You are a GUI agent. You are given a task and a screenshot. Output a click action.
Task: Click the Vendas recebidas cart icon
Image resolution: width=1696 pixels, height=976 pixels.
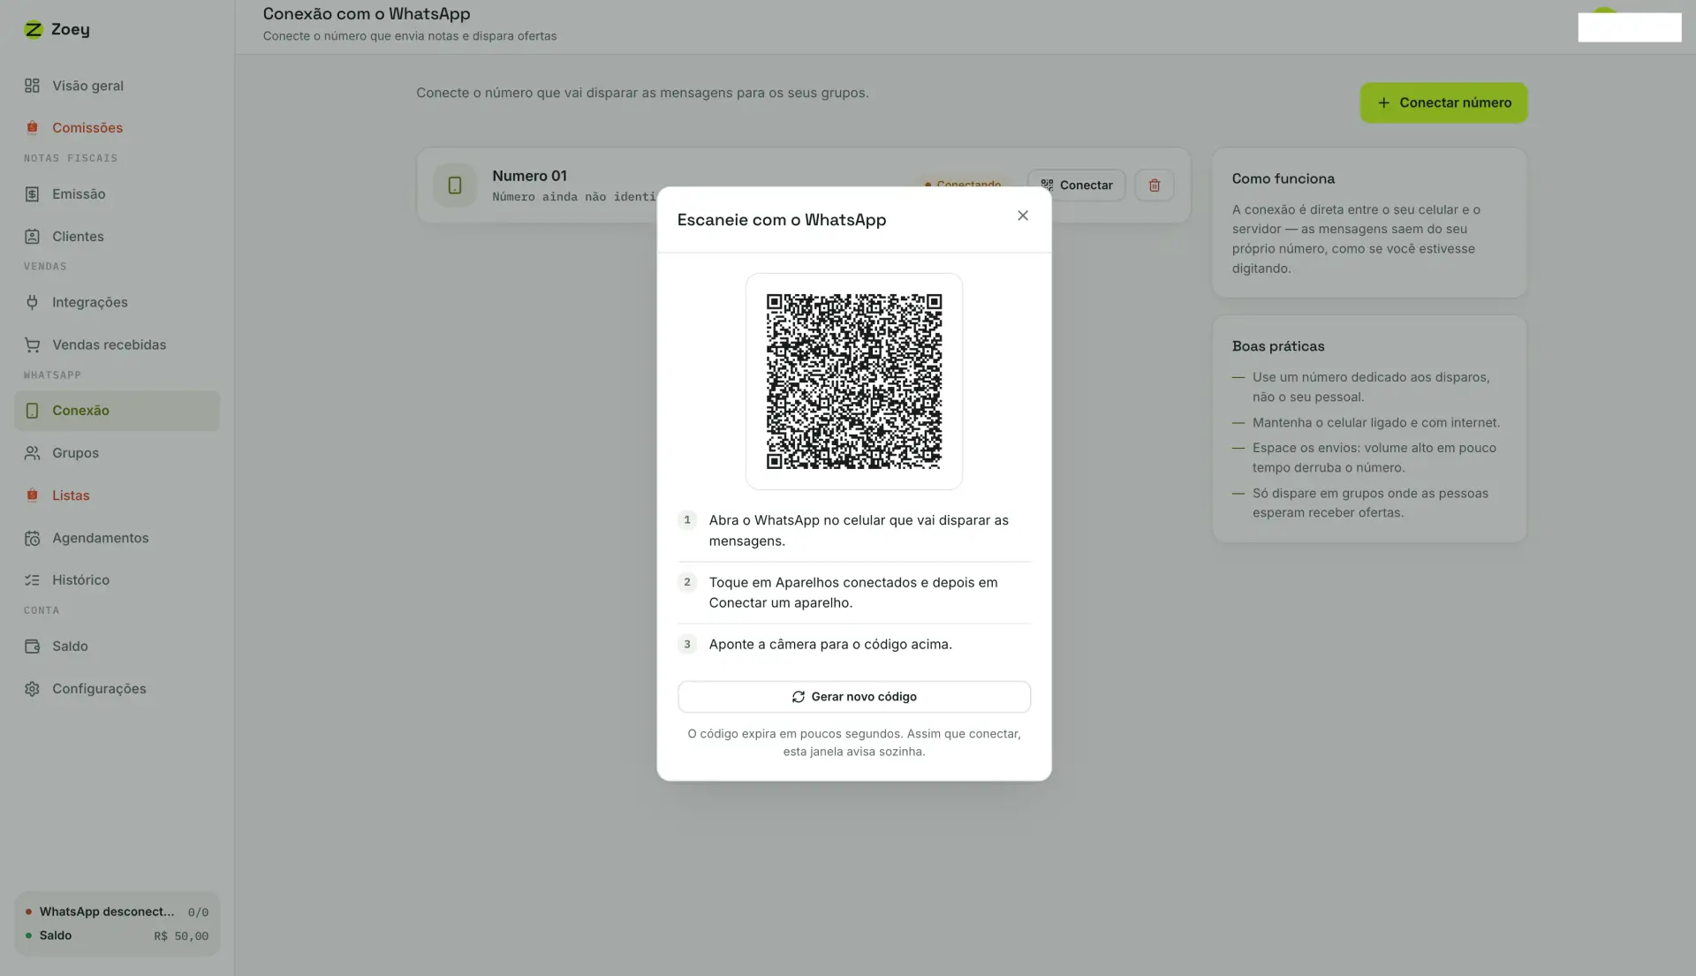click(x=32, y=344)
